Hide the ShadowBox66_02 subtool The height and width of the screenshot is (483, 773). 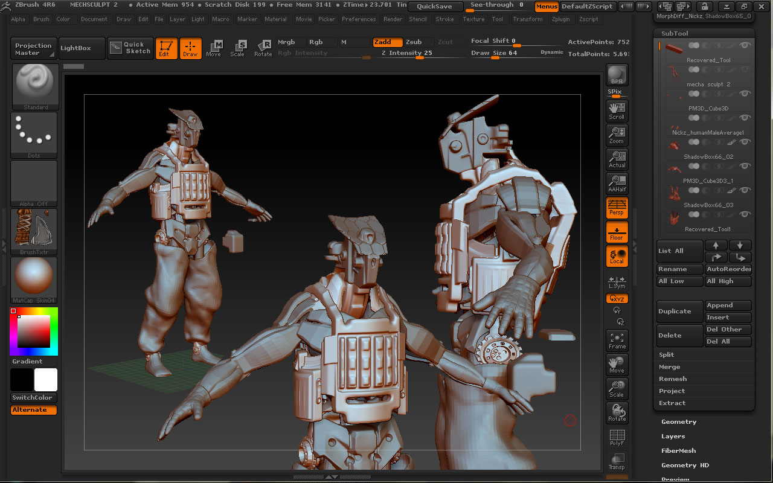tap(745, 142)
